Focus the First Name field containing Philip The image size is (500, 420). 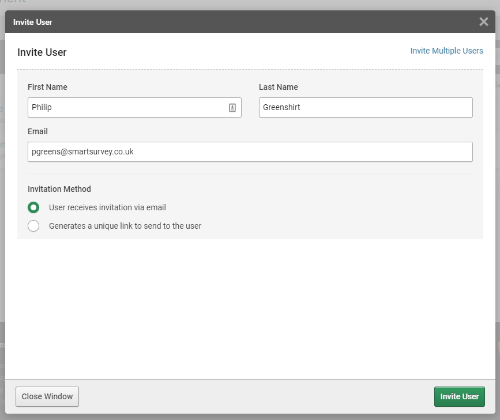(x=127, y=107)
